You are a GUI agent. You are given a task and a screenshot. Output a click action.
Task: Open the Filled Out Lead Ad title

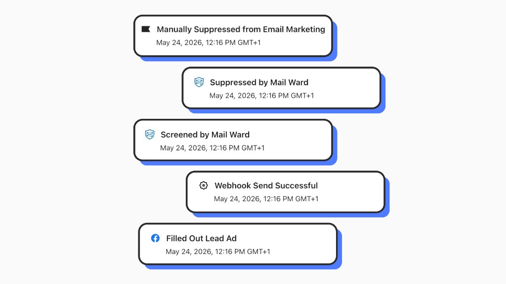point(202,238)
